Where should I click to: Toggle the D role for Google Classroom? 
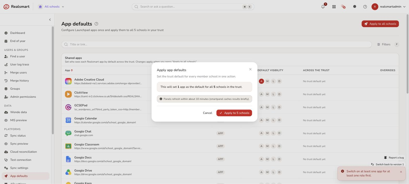[x=279, y=146]
